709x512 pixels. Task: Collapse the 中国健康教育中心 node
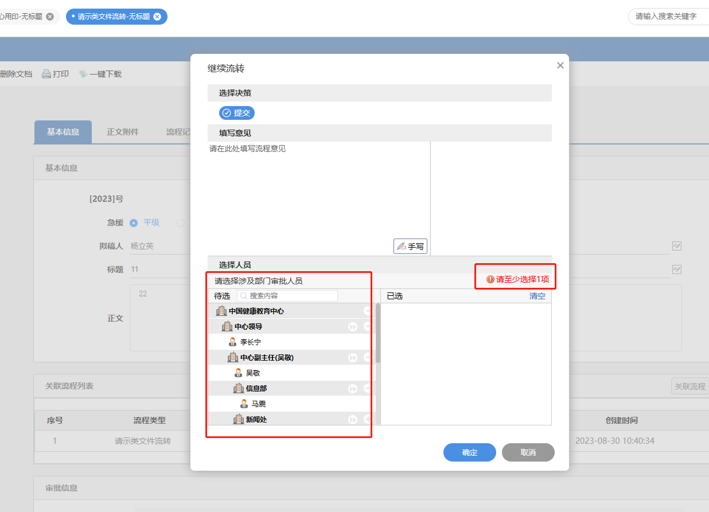[x=368, y=311]
